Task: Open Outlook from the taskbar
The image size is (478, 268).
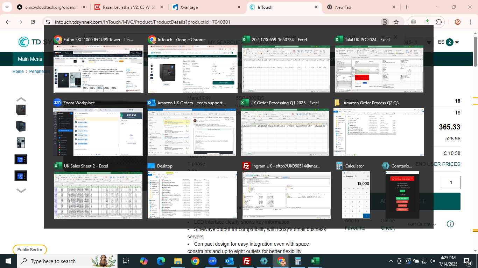Action: pyautogui.click(x=230, y=261)
